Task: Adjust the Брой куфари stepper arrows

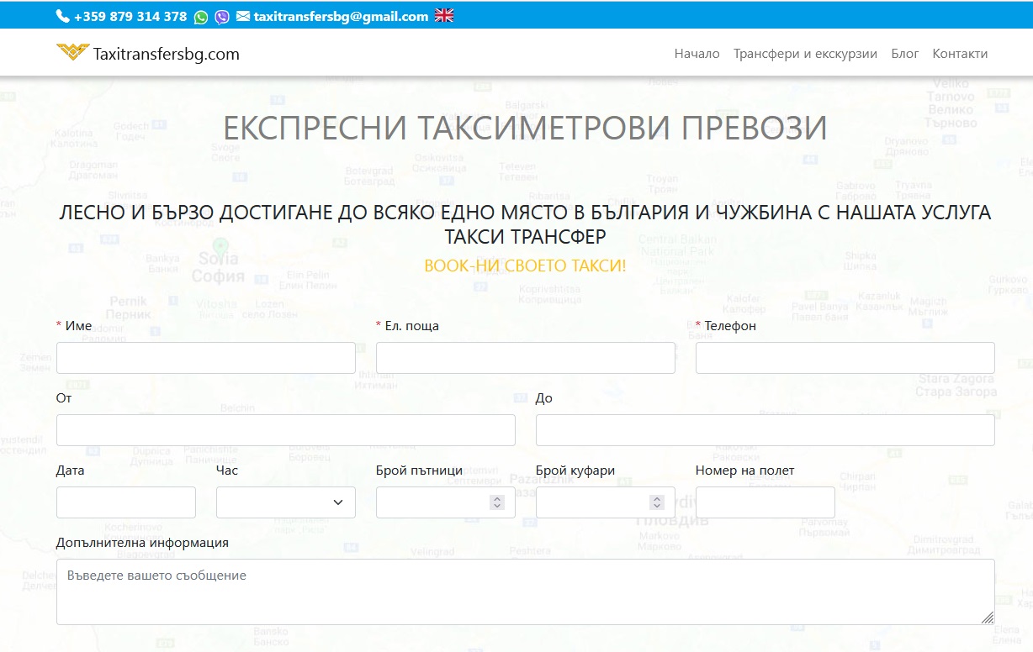Action: tap(657, 502)
